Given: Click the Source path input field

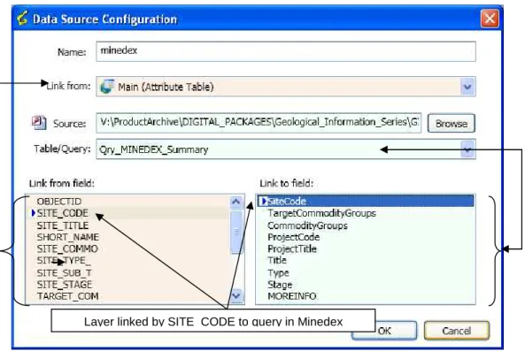Looking at the screenshot, I should pyautogui.click(x=259, y=123).
